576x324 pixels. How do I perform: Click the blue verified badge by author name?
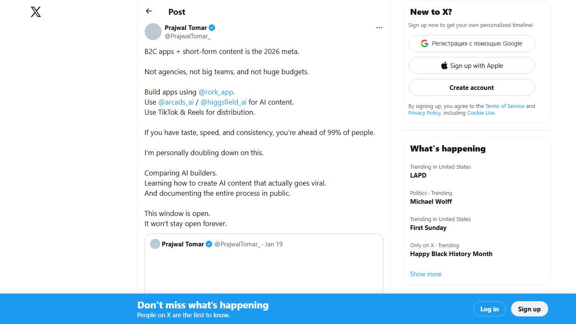point(212,28)
